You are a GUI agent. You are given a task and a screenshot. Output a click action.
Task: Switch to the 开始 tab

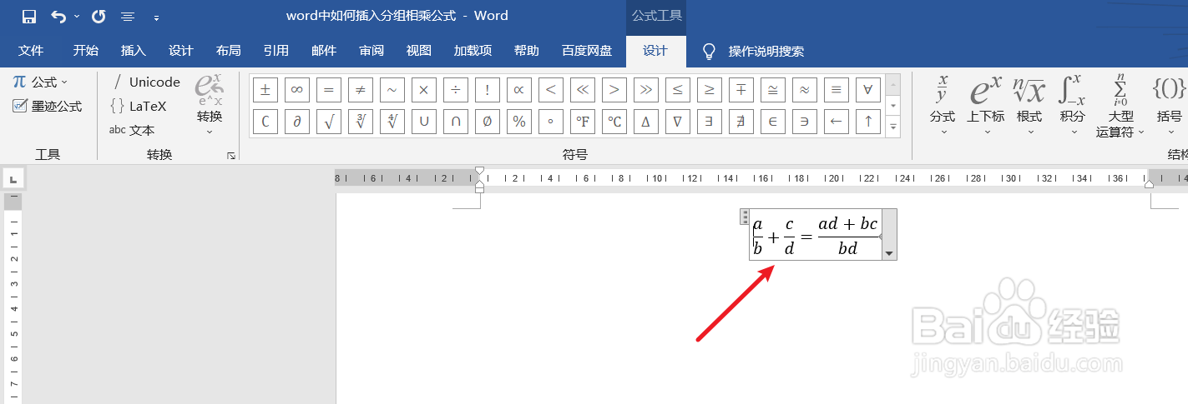[85, 51]
